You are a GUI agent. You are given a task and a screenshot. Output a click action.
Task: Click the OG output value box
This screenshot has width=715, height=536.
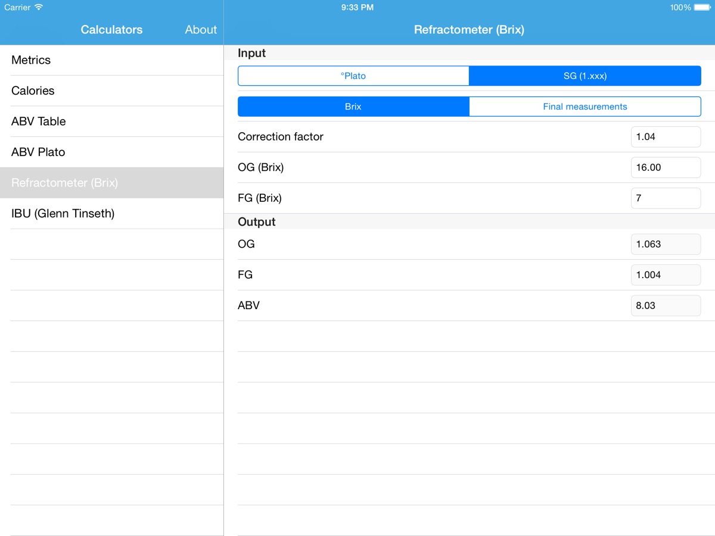(666, 244)
